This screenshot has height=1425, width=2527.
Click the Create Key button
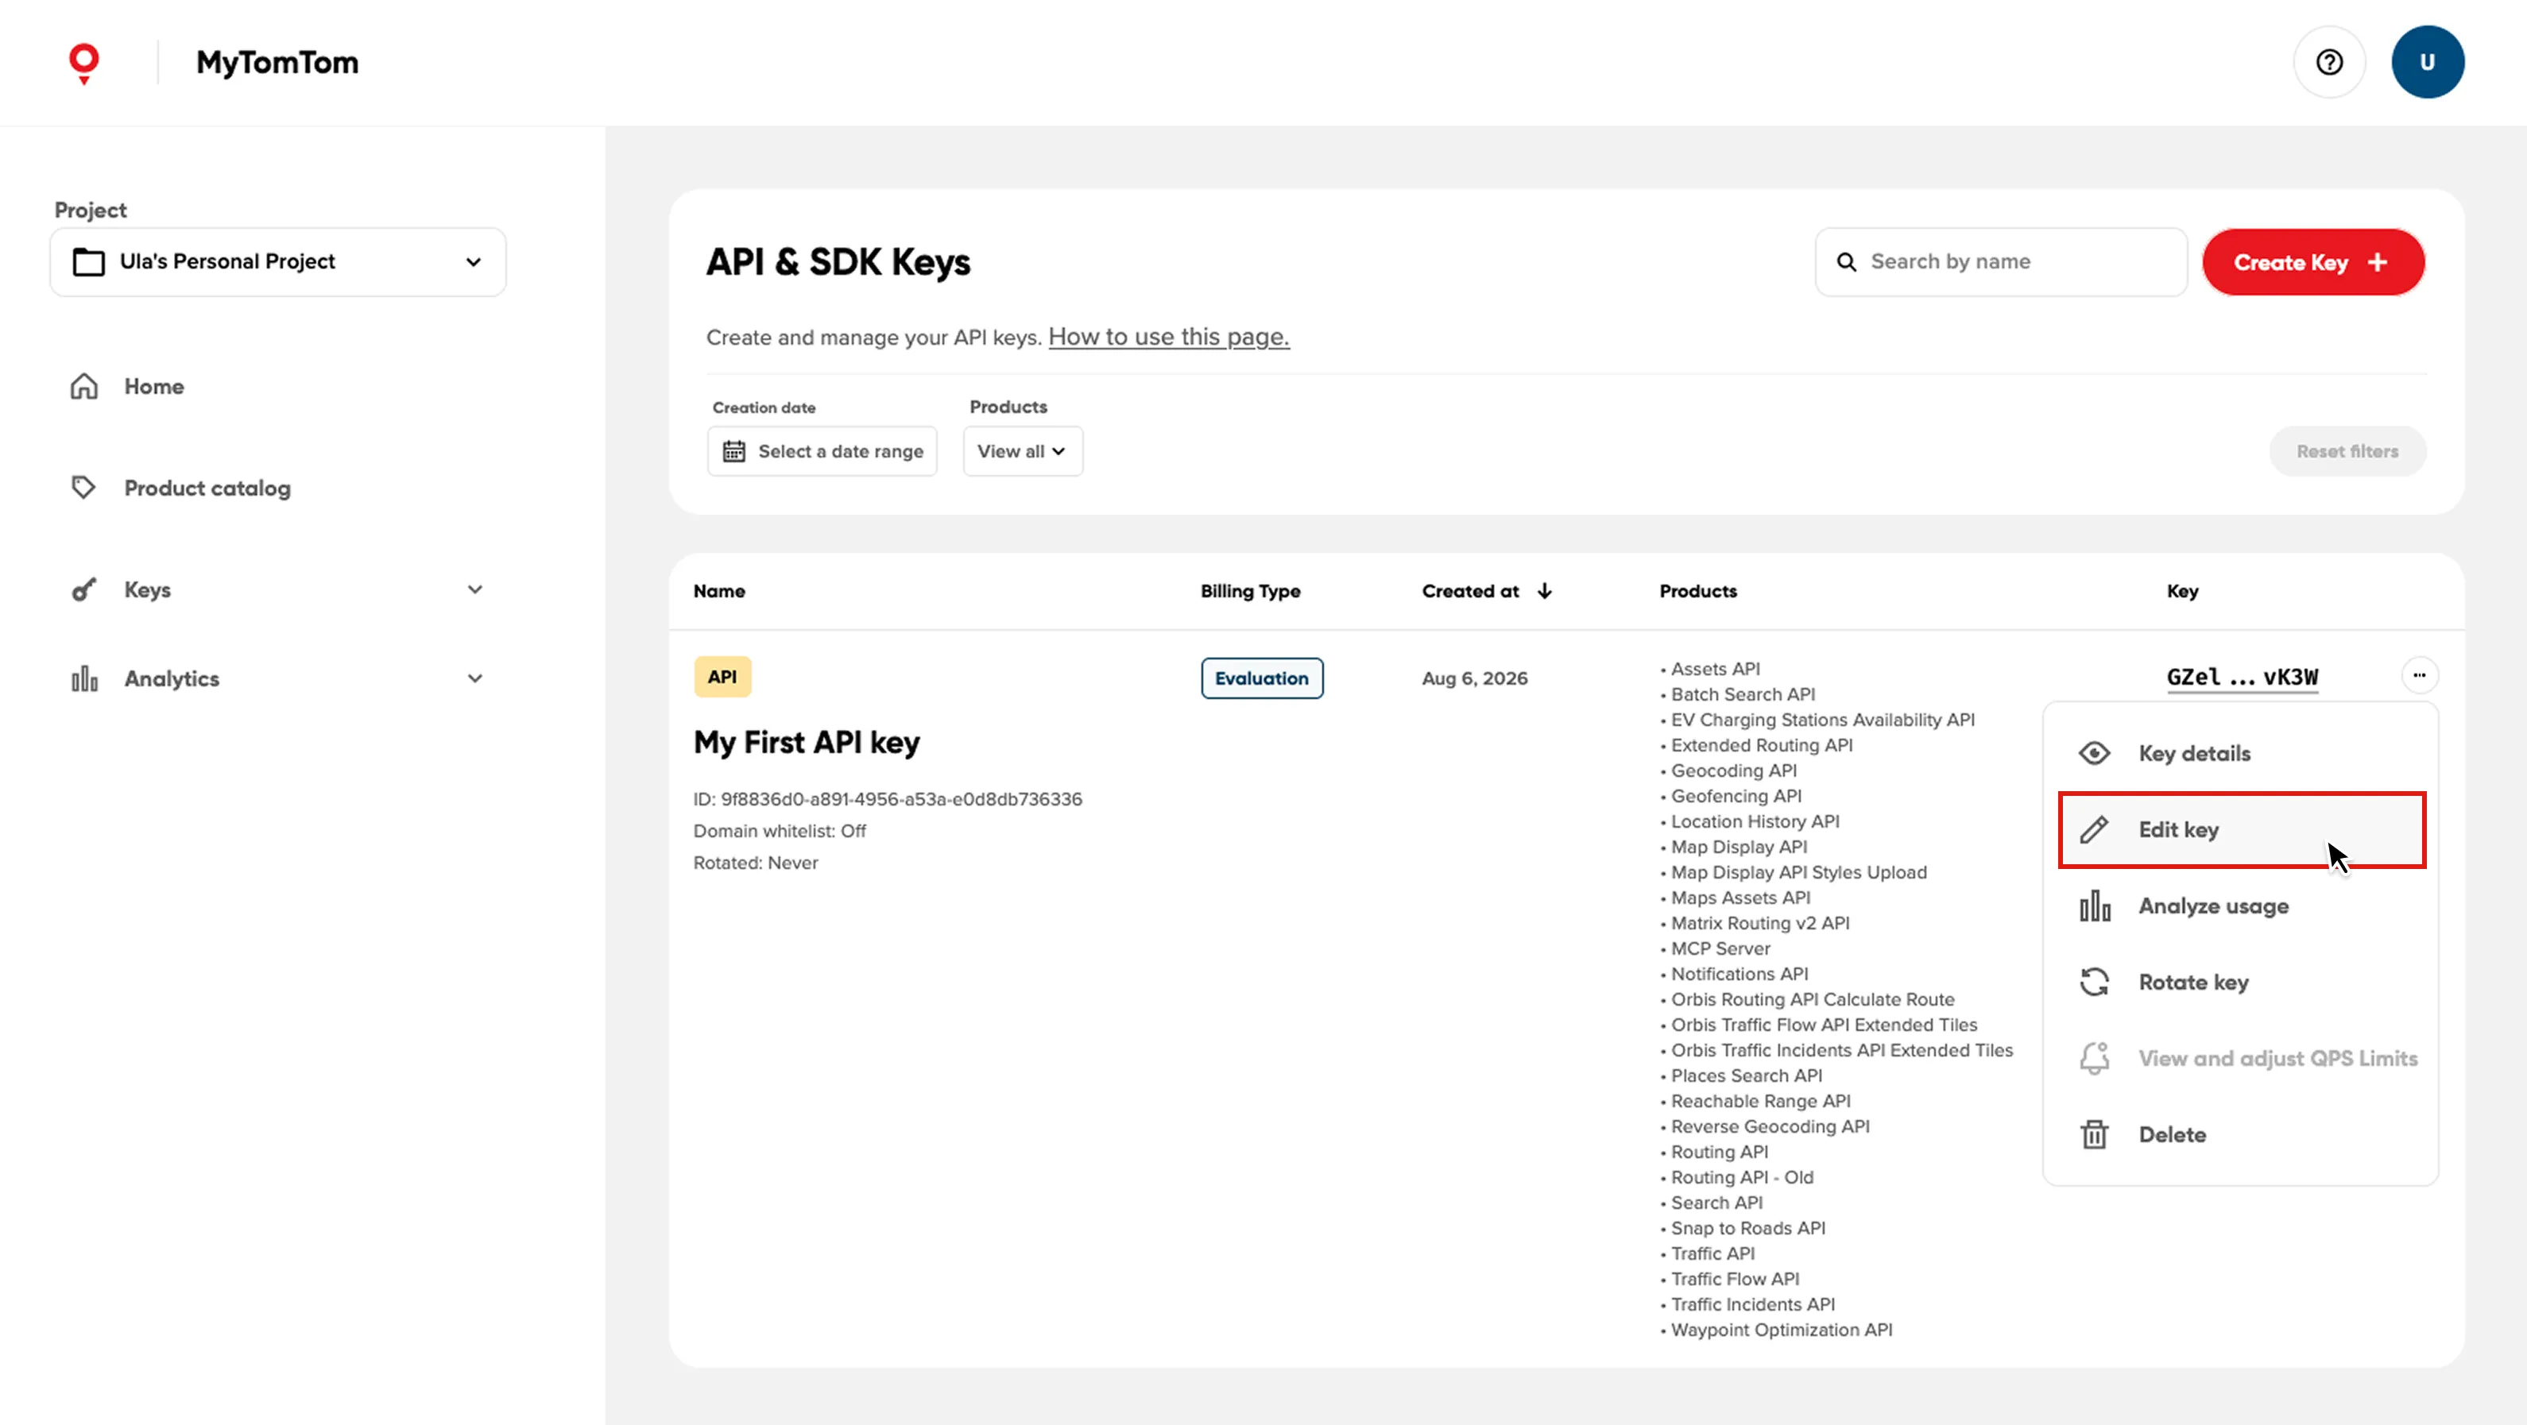click(2313, 262)
